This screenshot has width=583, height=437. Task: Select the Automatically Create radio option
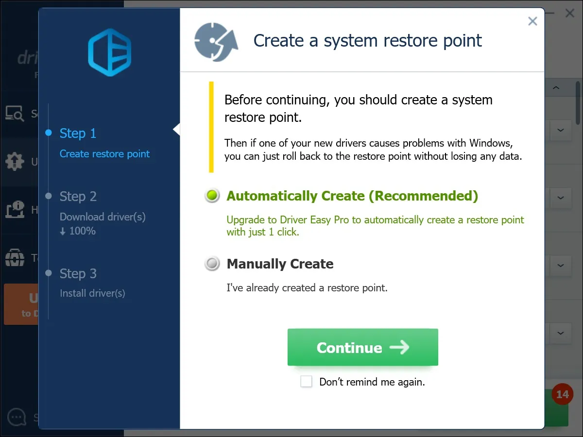pos(212,196)
